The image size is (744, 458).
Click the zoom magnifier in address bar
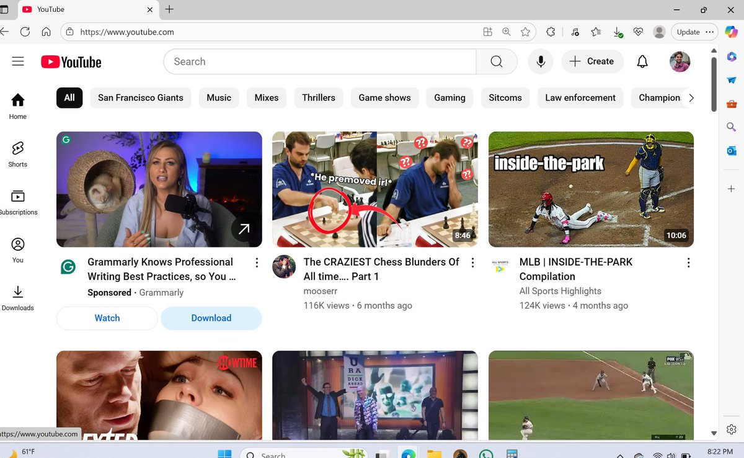pyautogui.click(x=507, y=32)
